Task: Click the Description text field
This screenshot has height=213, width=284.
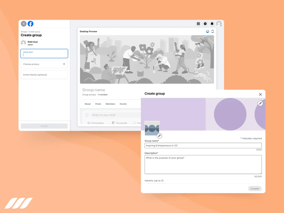Action: click(203, 164)
